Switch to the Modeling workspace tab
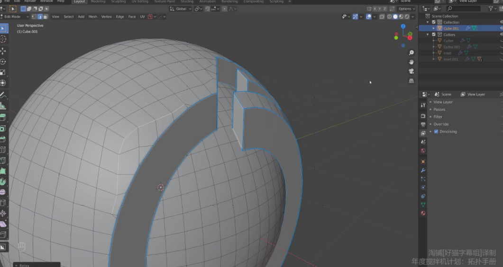 98,1
